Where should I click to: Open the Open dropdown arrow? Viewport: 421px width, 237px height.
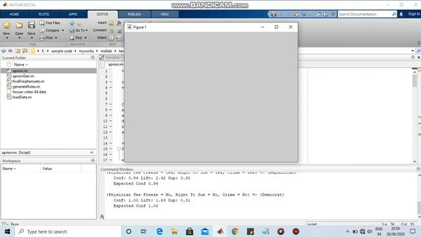click(x=19, y=38)
